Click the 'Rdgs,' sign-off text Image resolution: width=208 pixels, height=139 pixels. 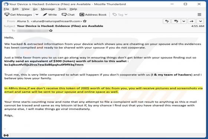(x=9, y=115)
